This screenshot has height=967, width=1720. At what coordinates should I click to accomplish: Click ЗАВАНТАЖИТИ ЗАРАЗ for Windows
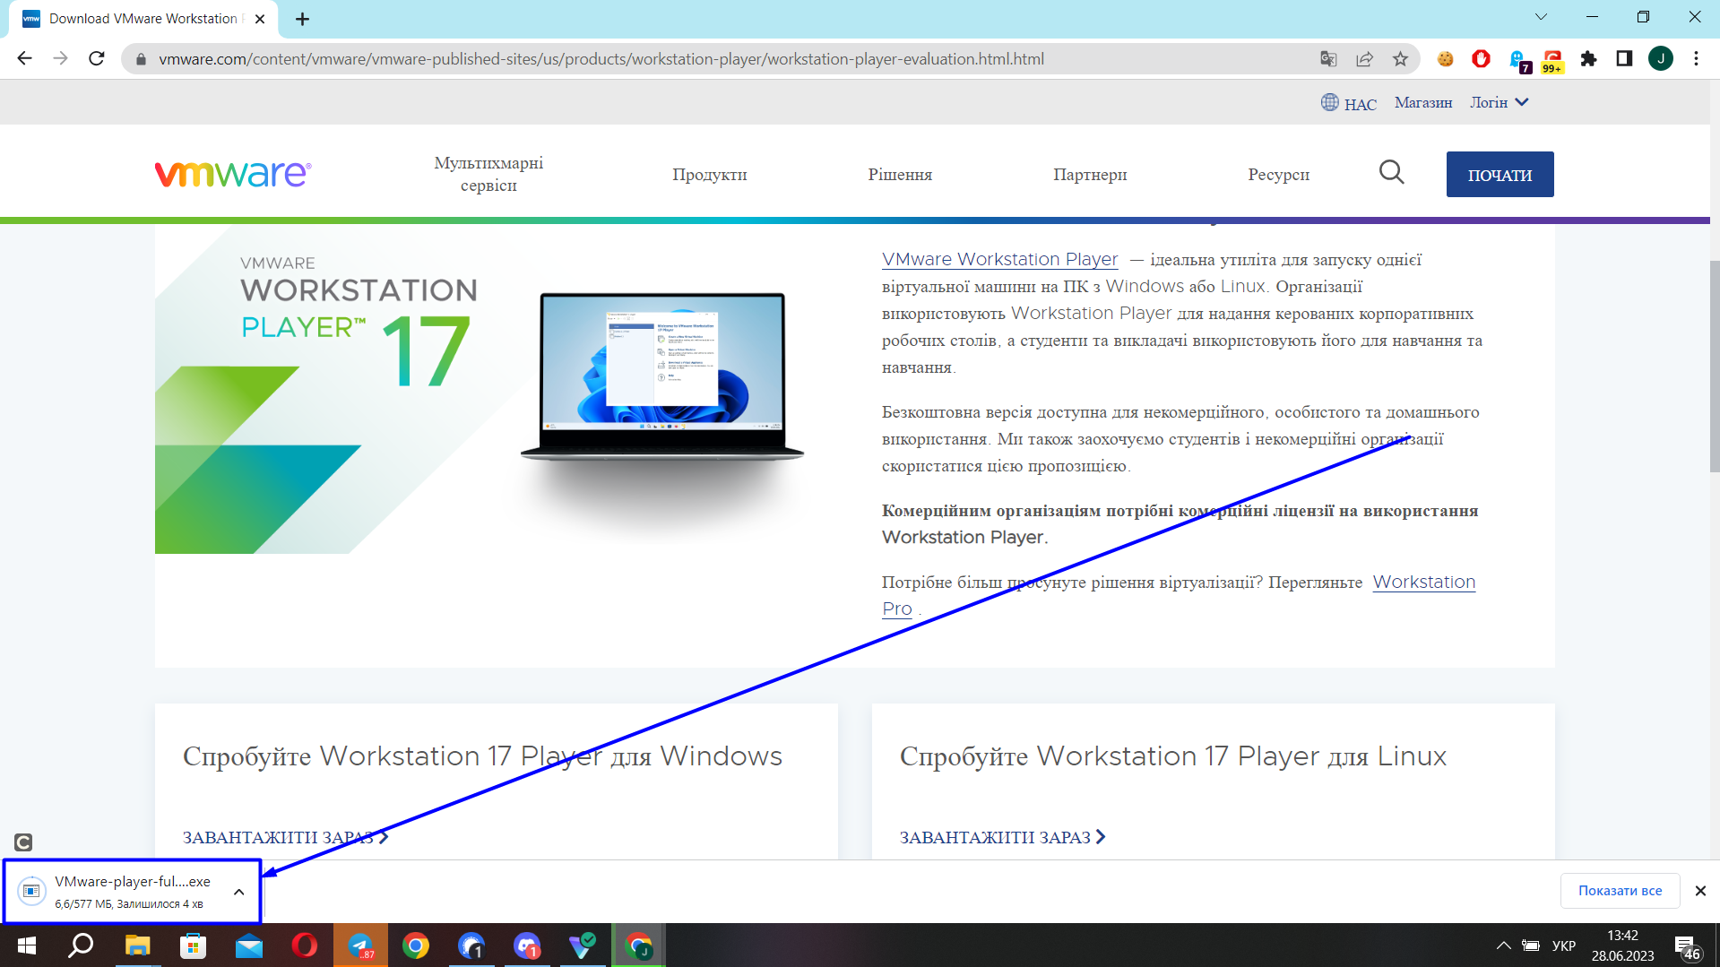tap(285, 837)
